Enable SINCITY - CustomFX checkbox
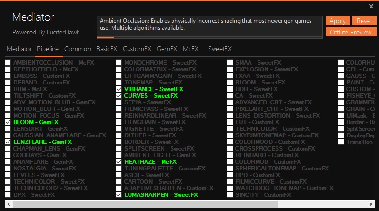The width and height of the screenshot is (379, 211). [230, 195]
